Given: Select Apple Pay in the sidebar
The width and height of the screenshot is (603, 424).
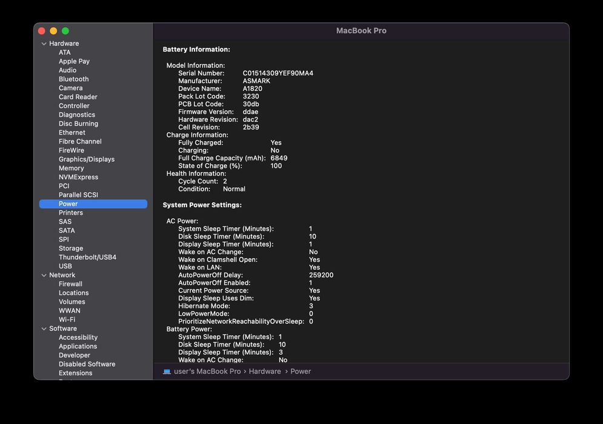Looking at the screenshot, I should point(74,61).
